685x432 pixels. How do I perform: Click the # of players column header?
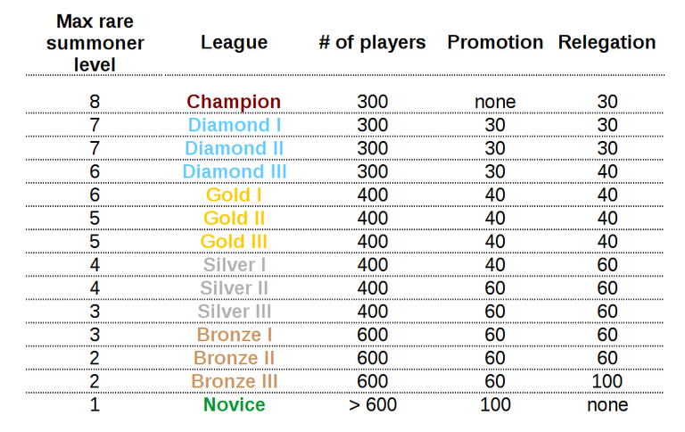click(372, 43)
